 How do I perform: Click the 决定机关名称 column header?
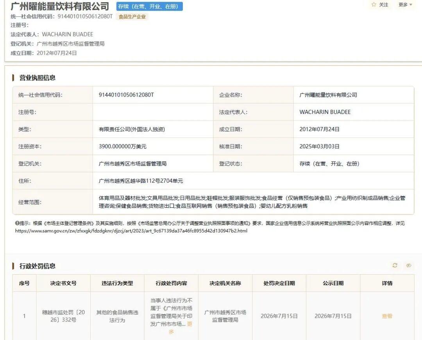coord(225,283)
